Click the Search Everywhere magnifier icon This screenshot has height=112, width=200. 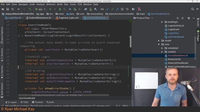[192, 9]
